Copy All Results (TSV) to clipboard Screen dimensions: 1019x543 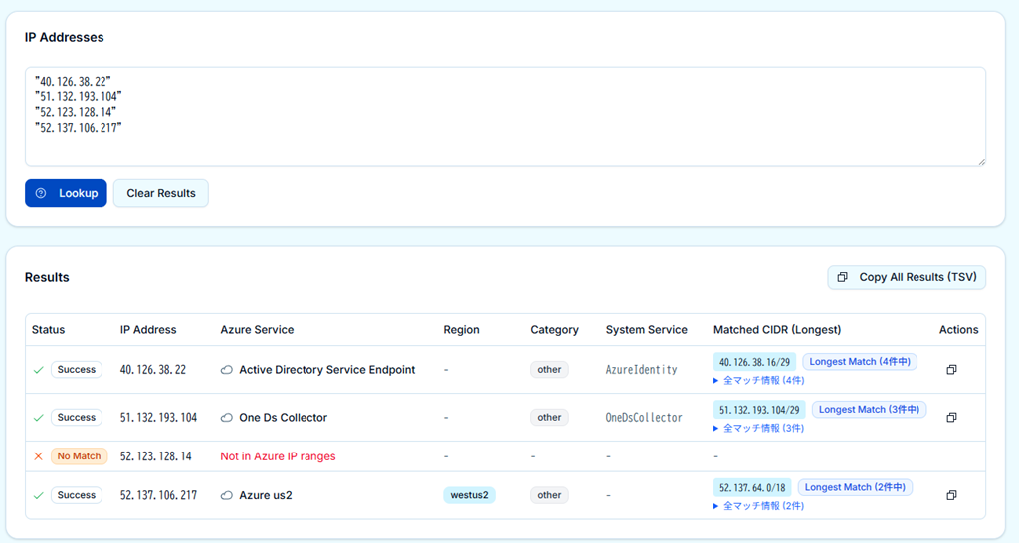[x=907, y=277]
